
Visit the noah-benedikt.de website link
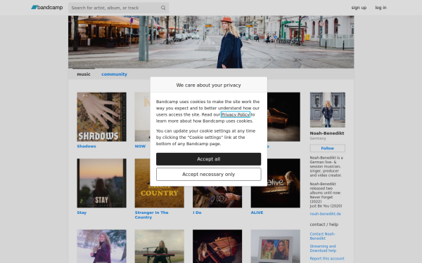coord(325,214)
